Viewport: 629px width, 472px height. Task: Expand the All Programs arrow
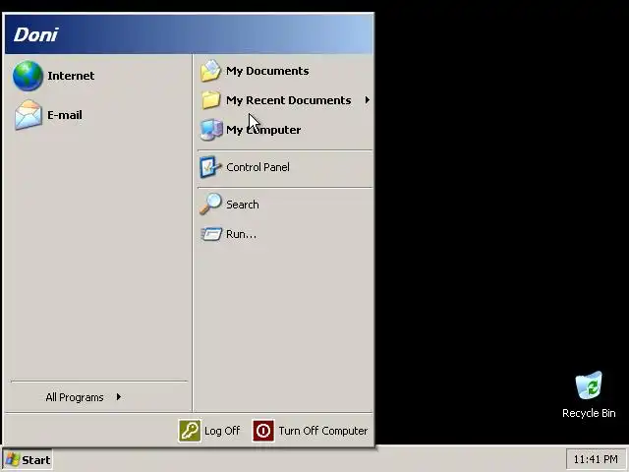point(119,397)
